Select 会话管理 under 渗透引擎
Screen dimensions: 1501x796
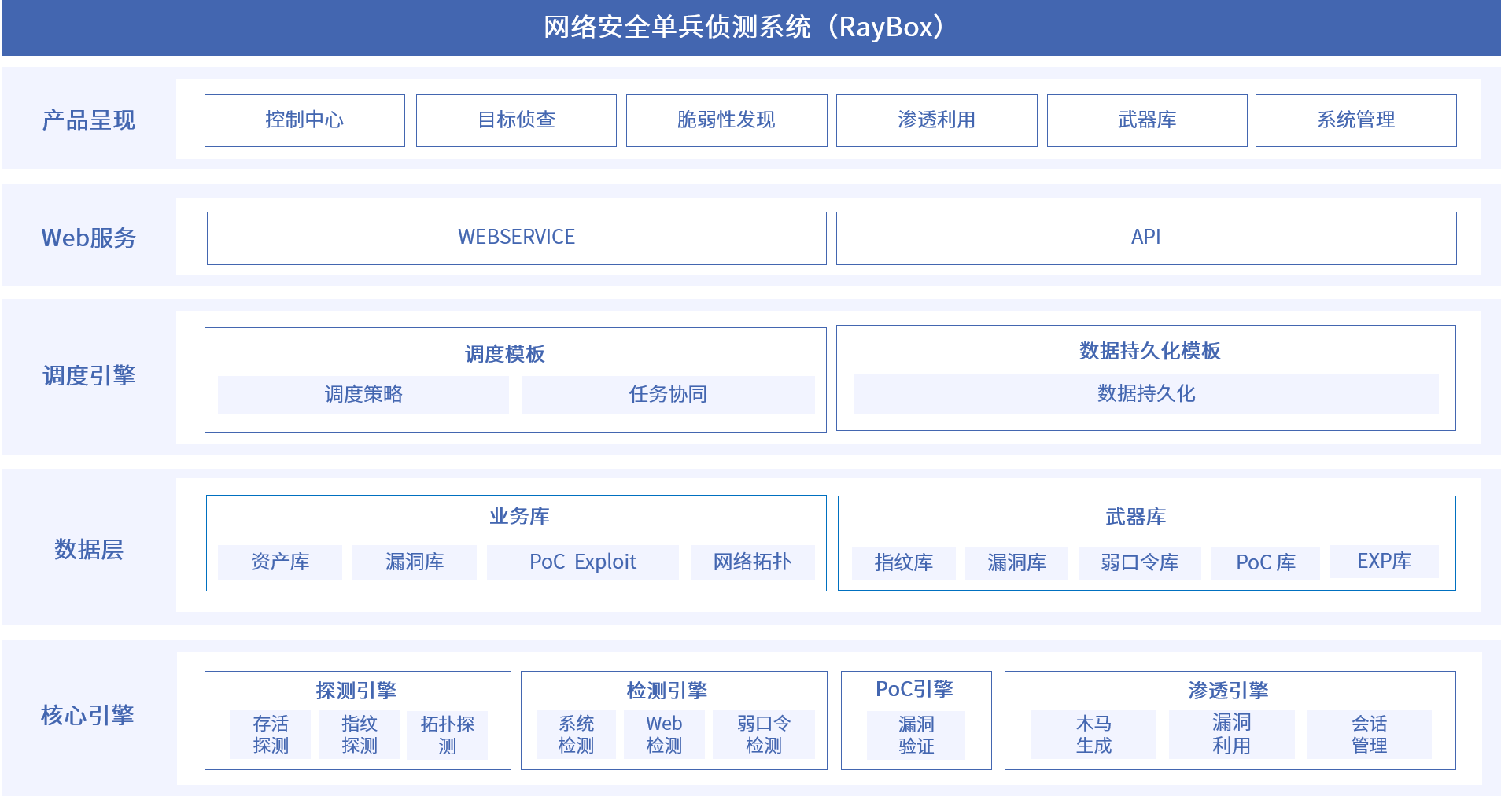pos(1370,735)
